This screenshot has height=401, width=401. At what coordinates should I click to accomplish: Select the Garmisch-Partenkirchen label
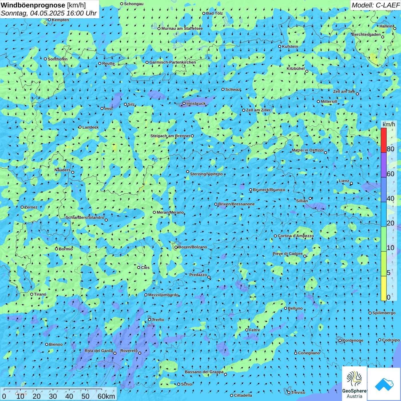click(173, 62)
